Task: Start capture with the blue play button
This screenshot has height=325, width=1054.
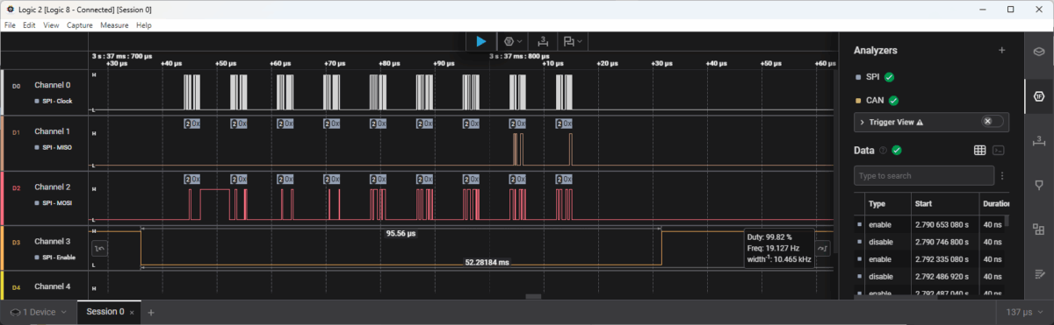Action: tap(480, 41)
